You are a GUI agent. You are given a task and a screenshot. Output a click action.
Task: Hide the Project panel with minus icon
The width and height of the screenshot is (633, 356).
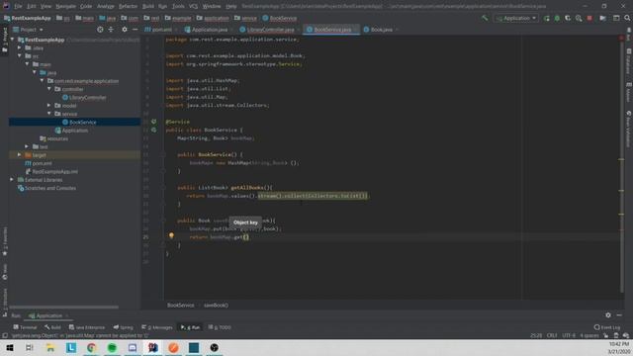coord(136,30)
